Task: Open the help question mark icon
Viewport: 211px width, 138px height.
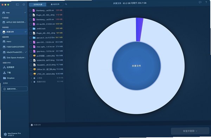Action: [x=206, y=2]
